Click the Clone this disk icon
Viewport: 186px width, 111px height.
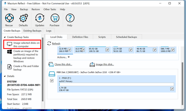click(x=51, y=65)
